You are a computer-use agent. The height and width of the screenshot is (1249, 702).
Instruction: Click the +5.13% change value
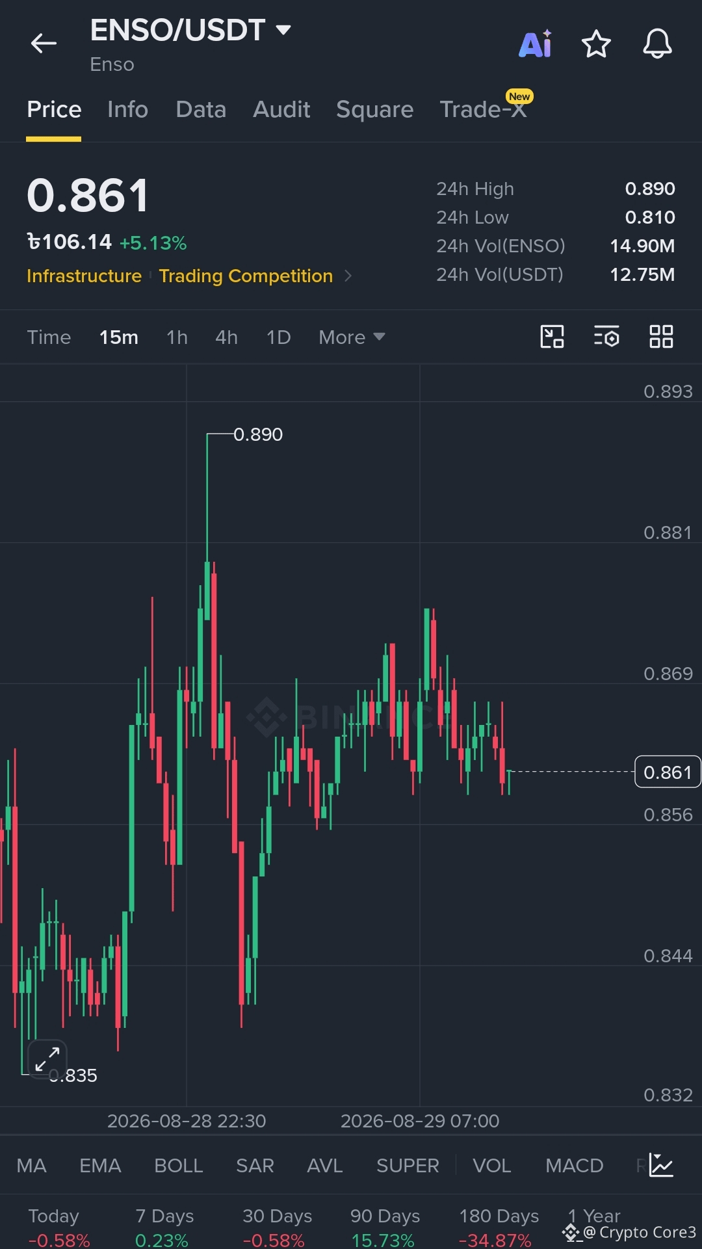click(x=153, y=243)
